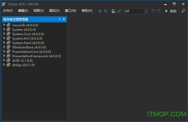
Task: Open the 视图(V) menu
Action: click(39, 11)
